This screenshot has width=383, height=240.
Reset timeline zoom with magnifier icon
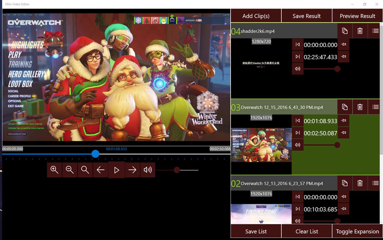pos(85,170)
